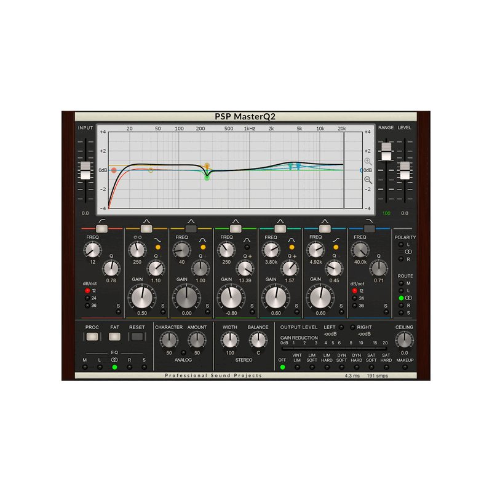The height and width of the screenshot is (492, 492).
Task: Zoom out the EQ graph with magnifier minus
Action: (368, 180)
